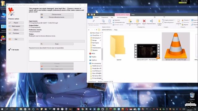
Task: Select OneDrive in the navigation pane
Action: coord(94,60)
